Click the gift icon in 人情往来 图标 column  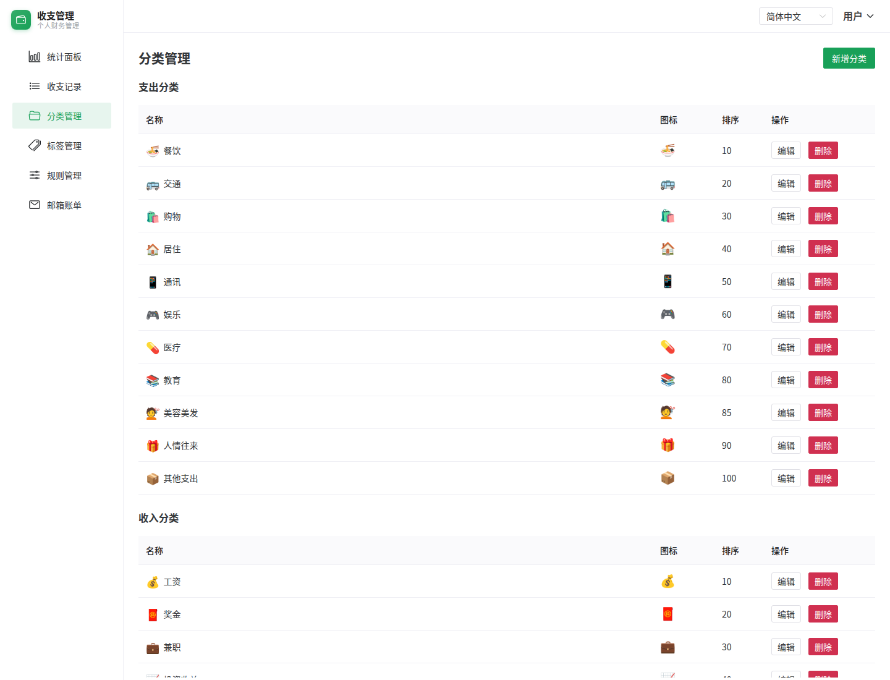[x=667, y=445]
